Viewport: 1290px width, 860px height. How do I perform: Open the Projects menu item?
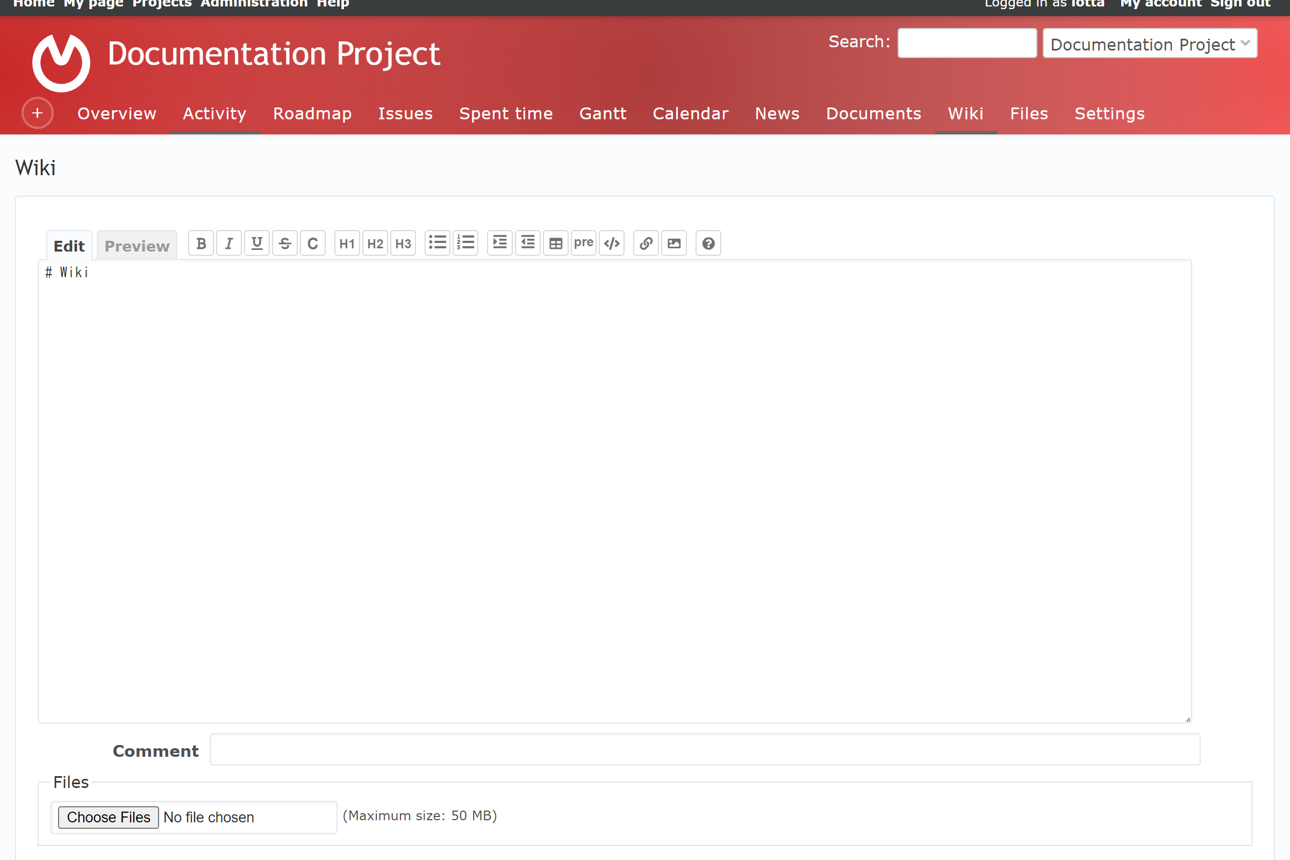[161, 4]
